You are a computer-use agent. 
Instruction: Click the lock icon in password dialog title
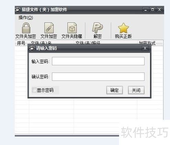(x=32, y=48)
